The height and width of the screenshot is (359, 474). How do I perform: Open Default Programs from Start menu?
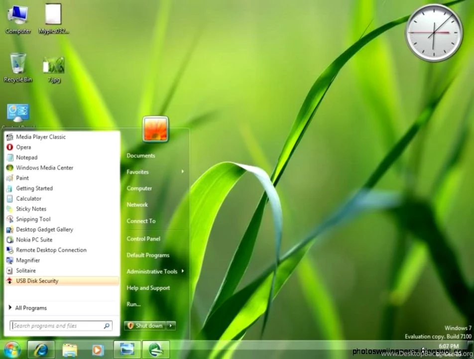148,255
